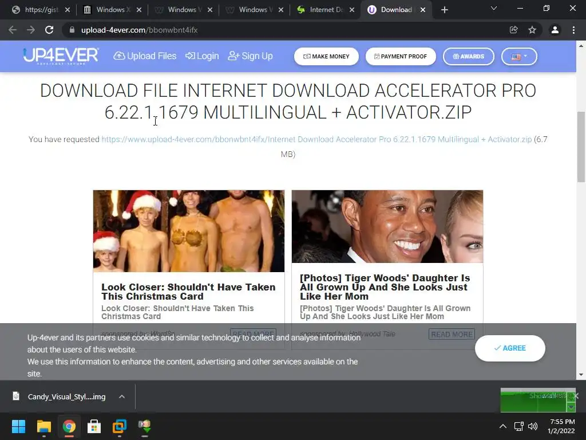Open the Chrome three-dot menu

pyautogui.click(x=573, y=30)
